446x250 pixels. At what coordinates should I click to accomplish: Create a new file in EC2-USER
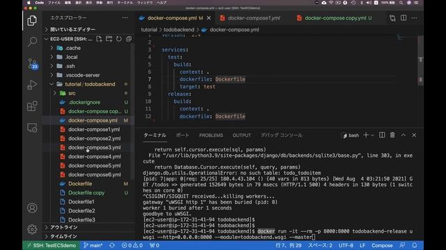[99, 39]
